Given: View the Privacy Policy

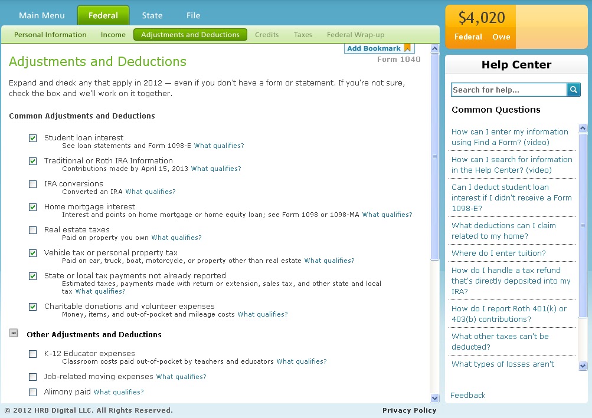Looking at the screenshot, I should [409, 410].
